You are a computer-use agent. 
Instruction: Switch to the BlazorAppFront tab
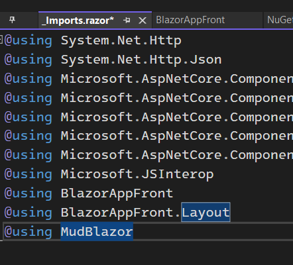pyautogui.click(x=190, y=20)
